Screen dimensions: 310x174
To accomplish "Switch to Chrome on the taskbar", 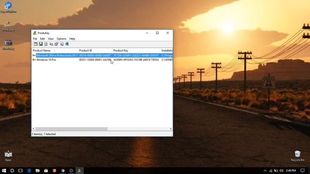I will 63,171.
